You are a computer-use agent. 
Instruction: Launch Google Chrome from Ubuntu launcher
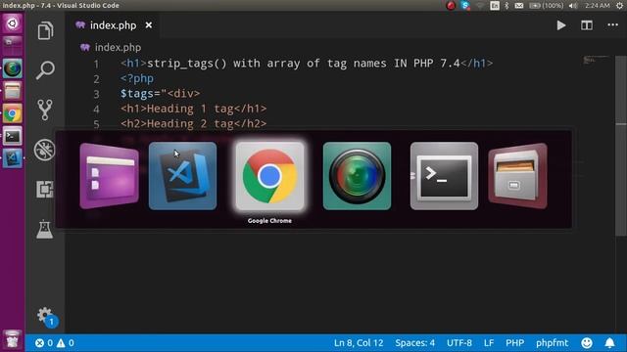click(13, 113)
